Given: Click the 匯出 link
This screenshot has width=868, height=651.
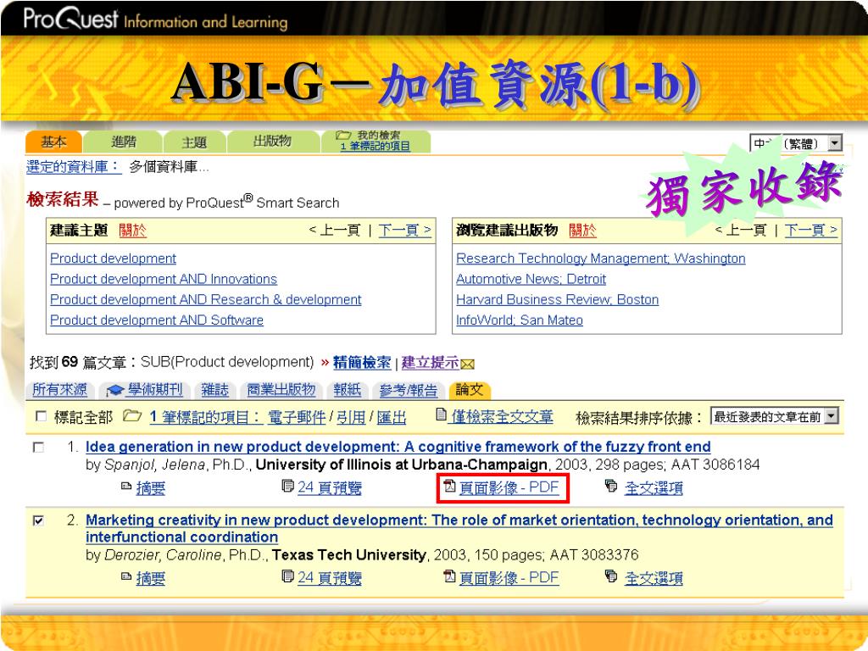Looking at the screenshot, I should [x=392, y=417].
